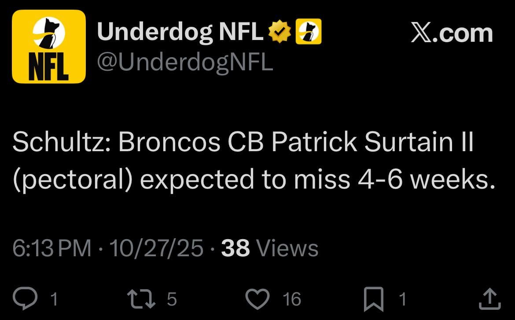The width and height of the screenshot is (515, 320).
Task: Repost the Patrick Surtain injury tweet
Action: click(141, 299)
